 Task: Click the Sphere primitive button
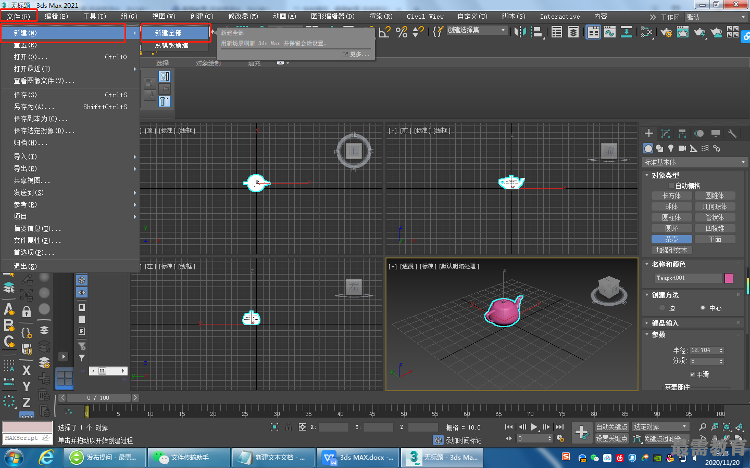coord(671,206)
